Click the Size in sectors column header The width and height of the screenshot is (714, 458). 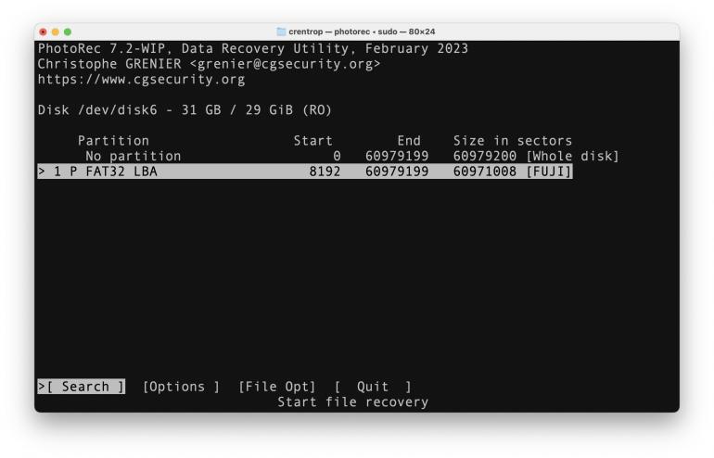point(512,141)
